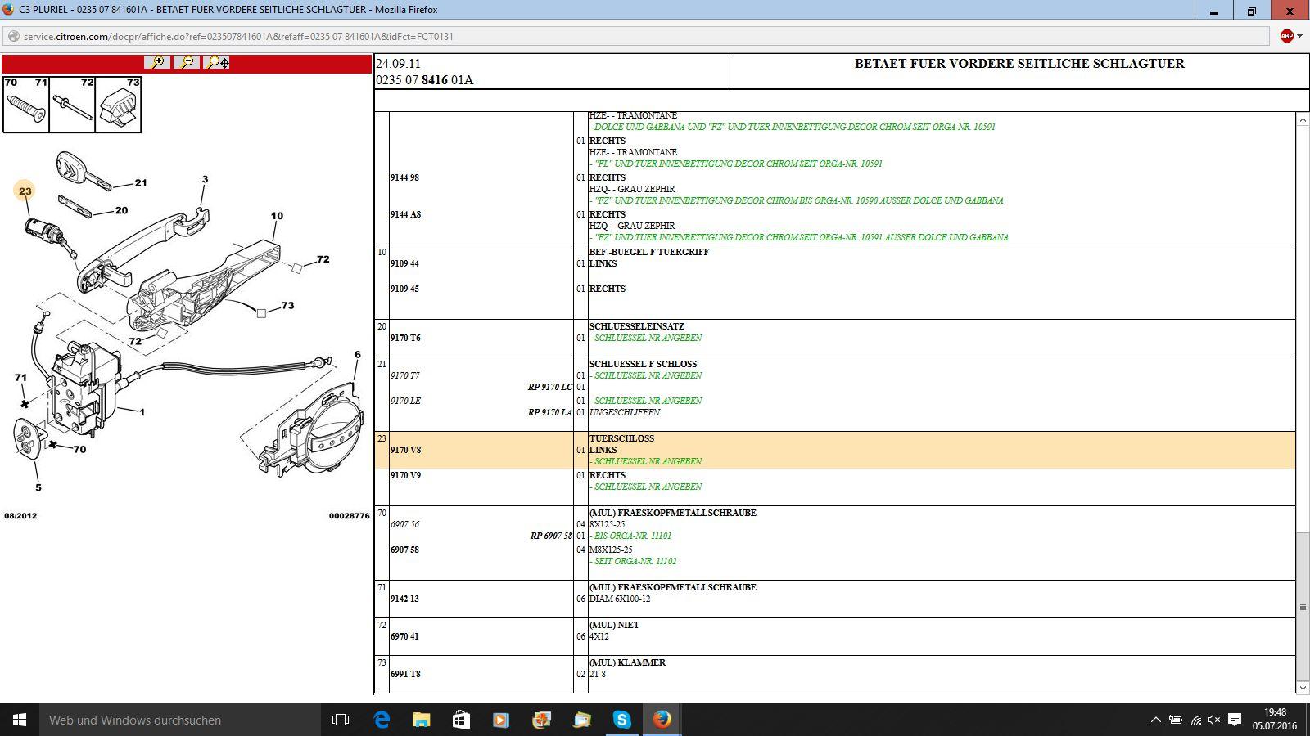Open Skype from the taskbar

tap(621, 720)
